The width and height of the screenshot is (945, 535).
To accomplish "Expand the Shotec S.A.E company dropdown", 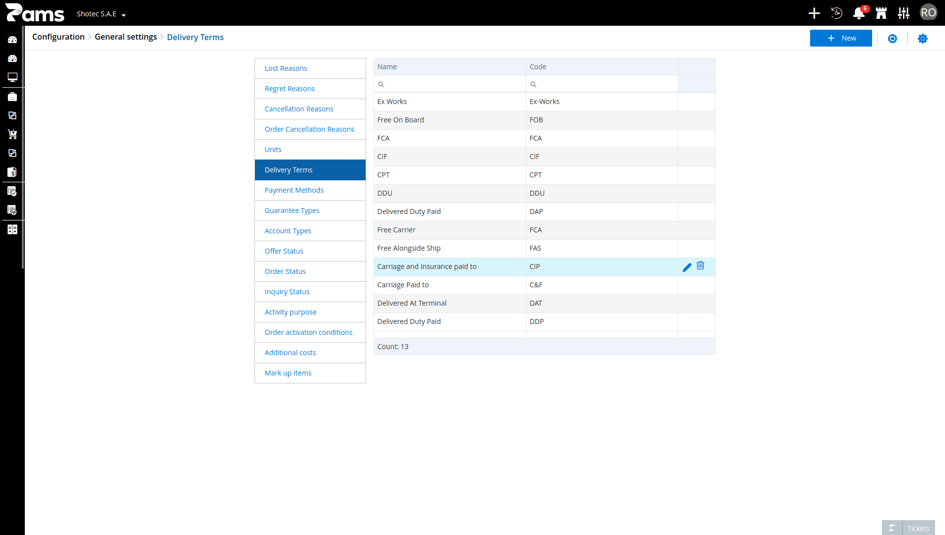I will [x=101, y=14].
